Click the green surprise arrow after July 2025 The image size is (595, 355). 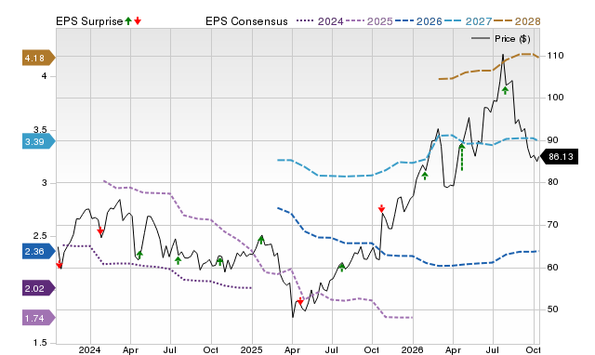tap(342, 267)
